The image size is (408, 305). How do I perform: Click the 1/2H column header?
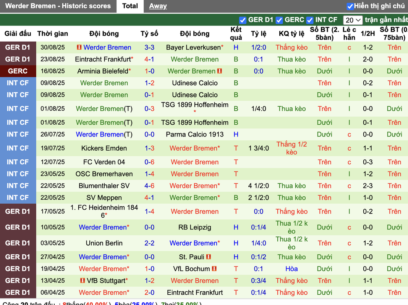point(368,34)
